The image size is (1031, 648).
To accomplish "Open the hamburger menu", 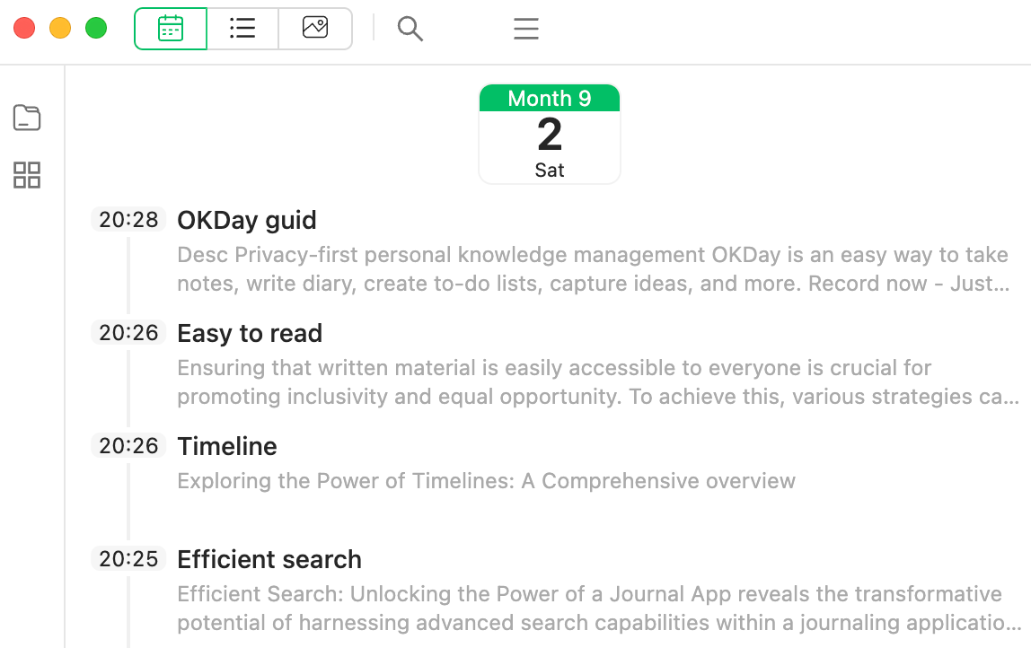I will (x=526, y=30).
